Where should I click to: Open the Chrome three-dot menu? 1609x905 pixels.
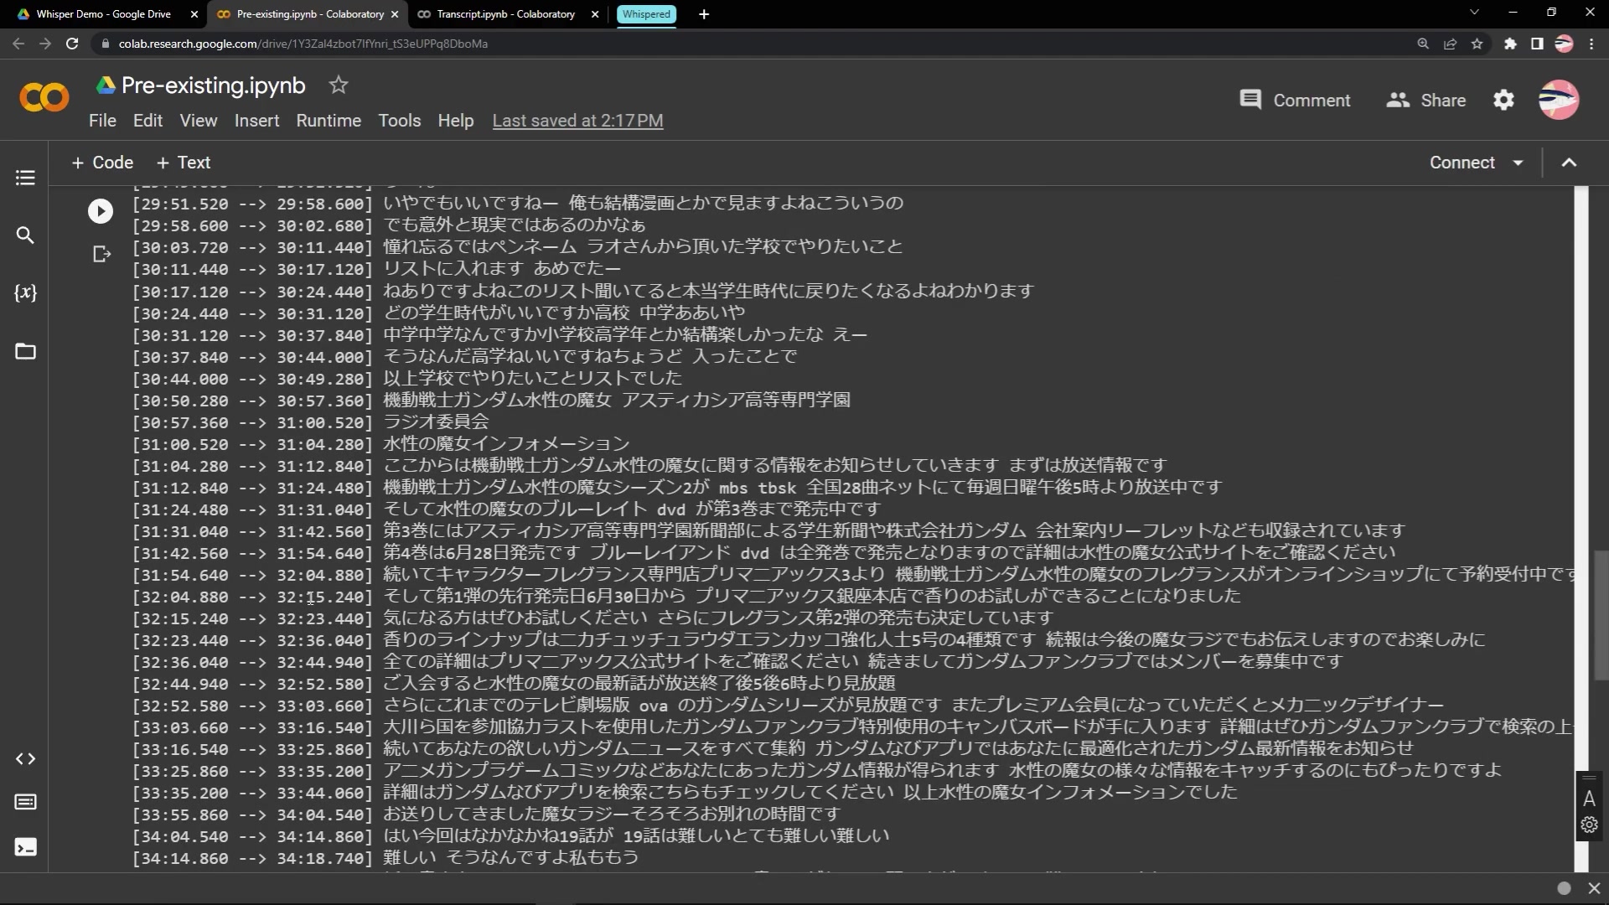pyautogui.click(x=1591, y=44)
